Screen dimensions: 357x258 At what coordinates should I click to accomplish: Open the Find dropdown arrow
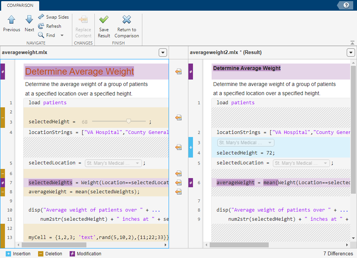pyautogui.click(x=62, y=35)
